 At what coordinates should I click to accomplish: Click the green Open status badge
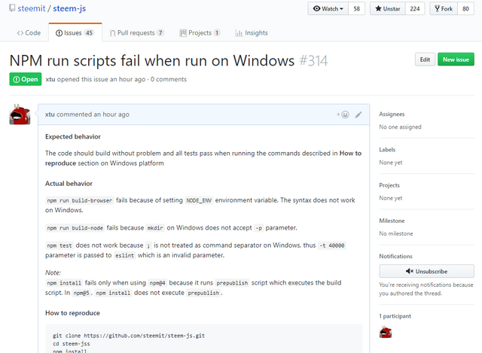coord(26,79)
